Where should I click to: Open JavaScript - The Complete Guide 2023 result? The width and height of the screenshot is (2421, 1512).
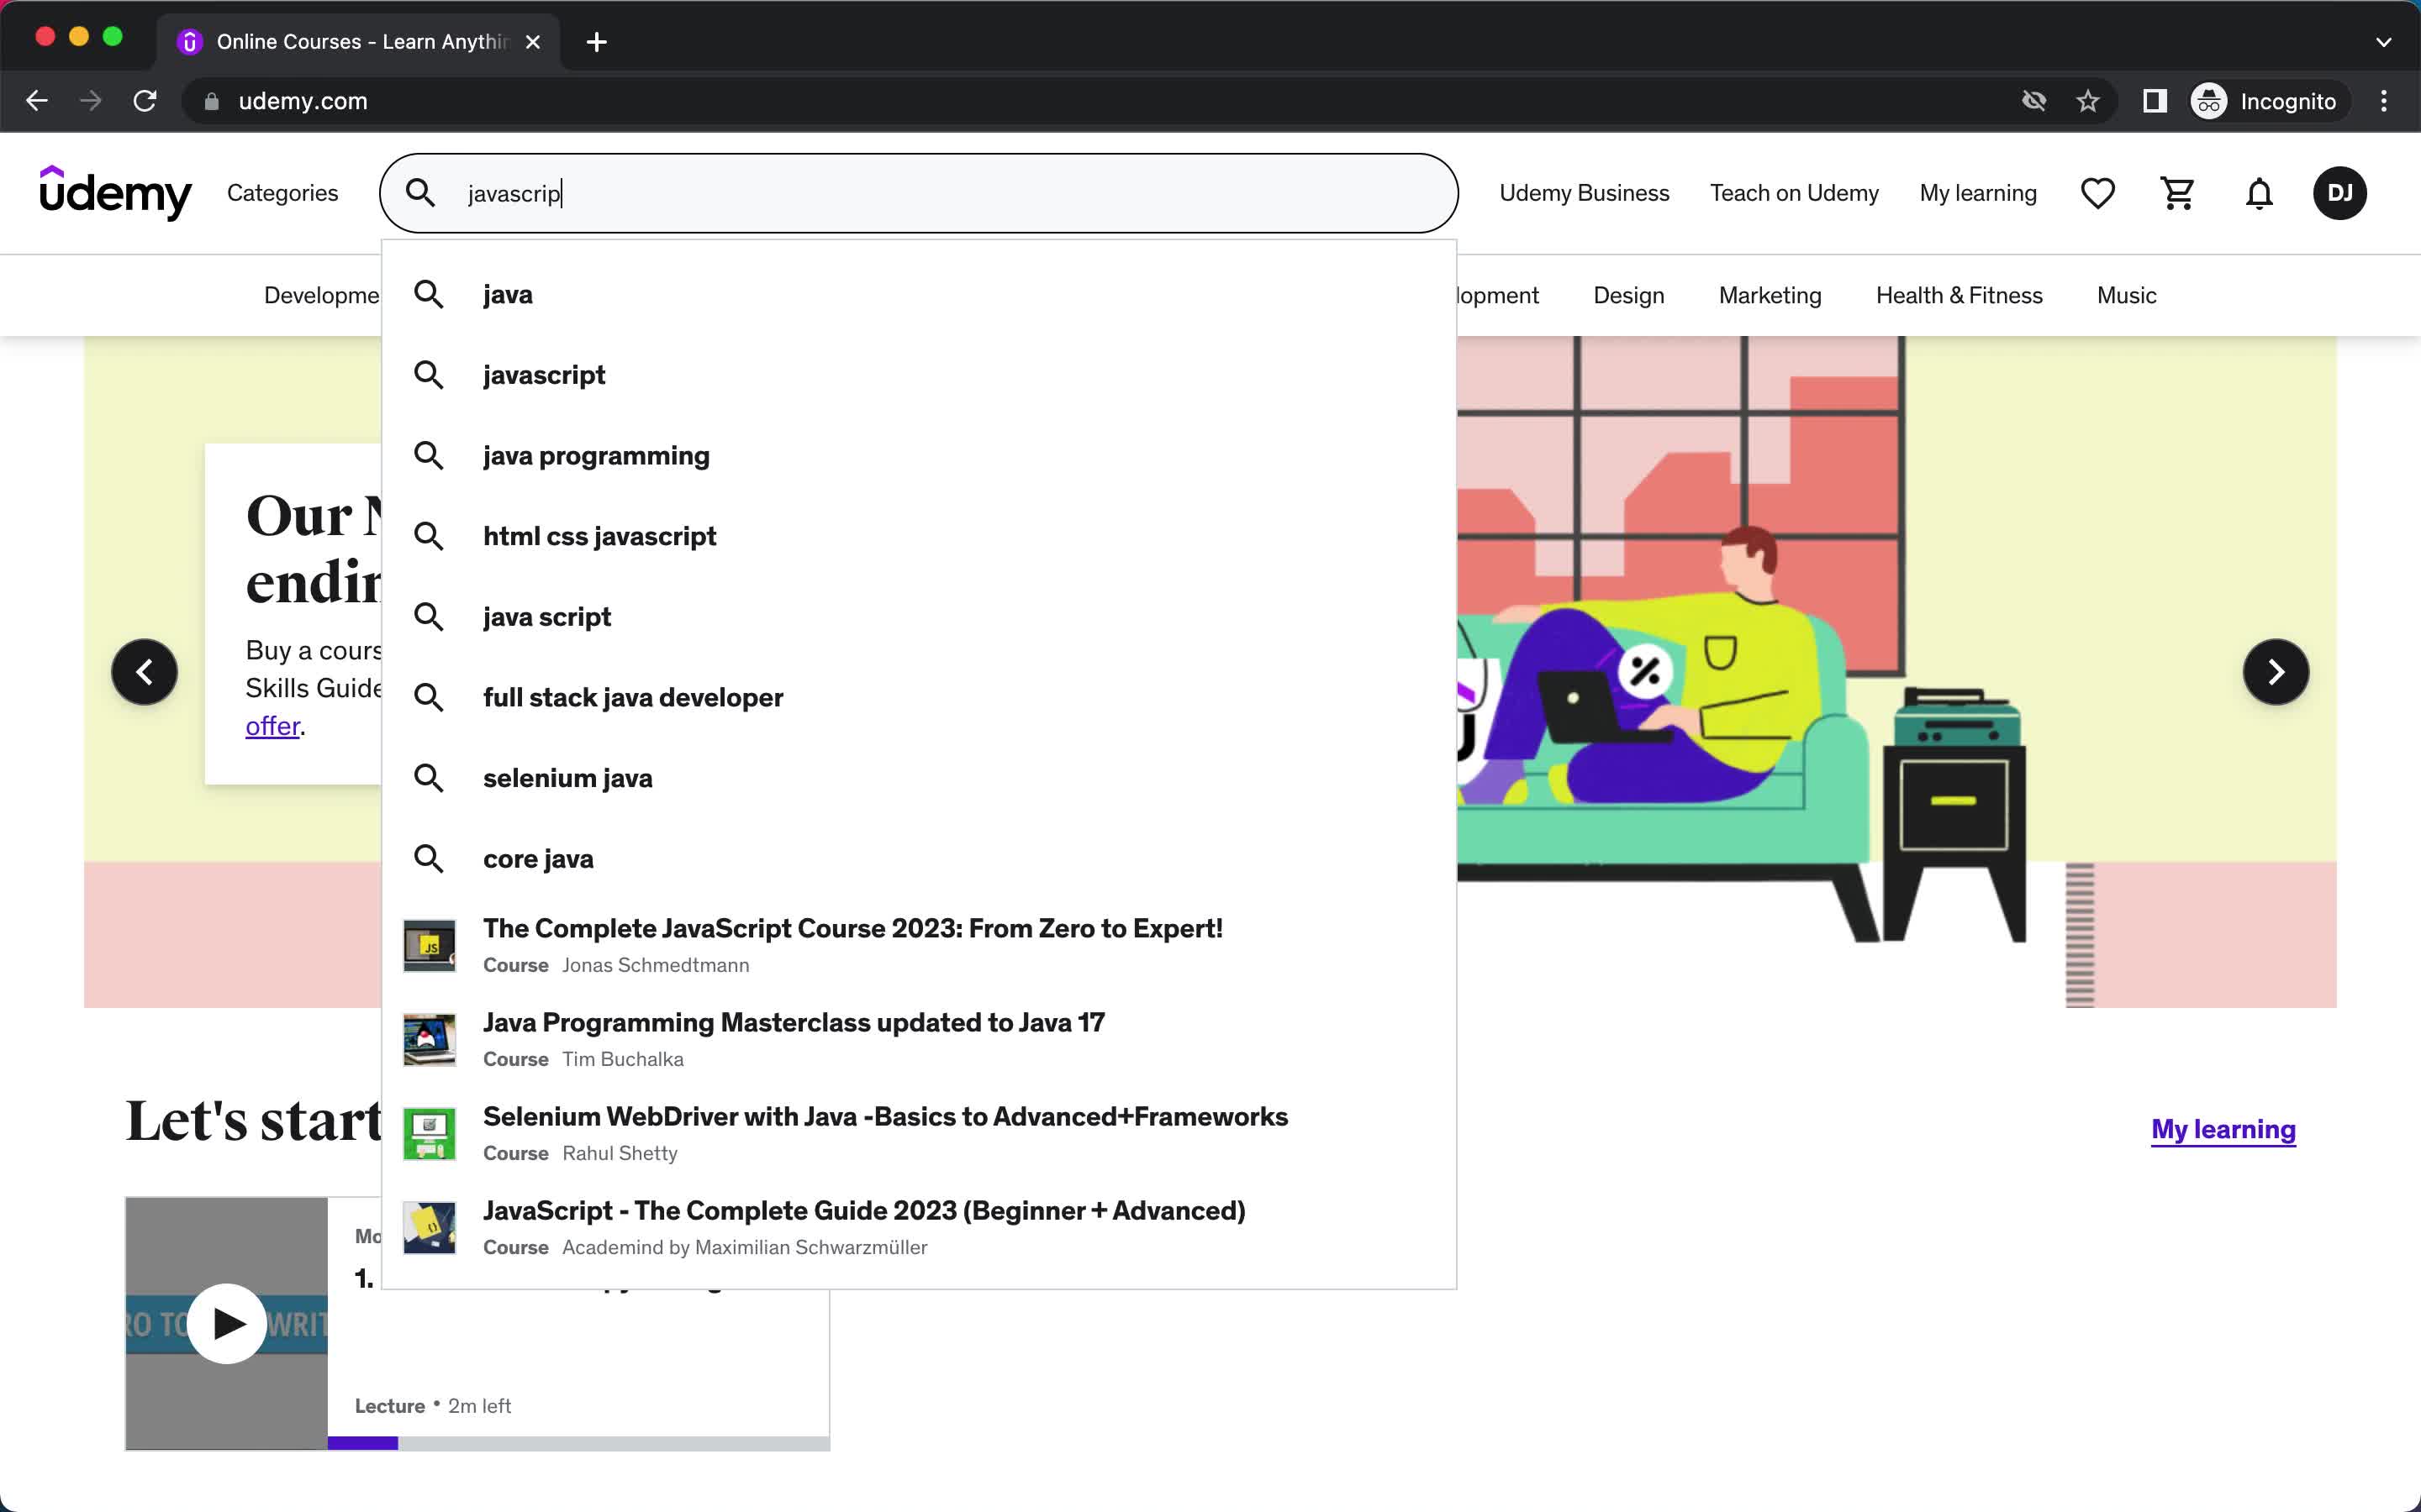[918, 1227]
